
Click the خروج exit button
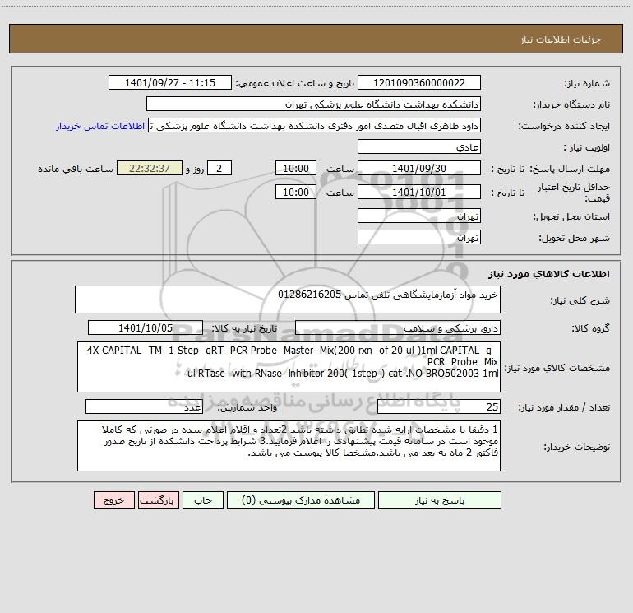[113, 499]
